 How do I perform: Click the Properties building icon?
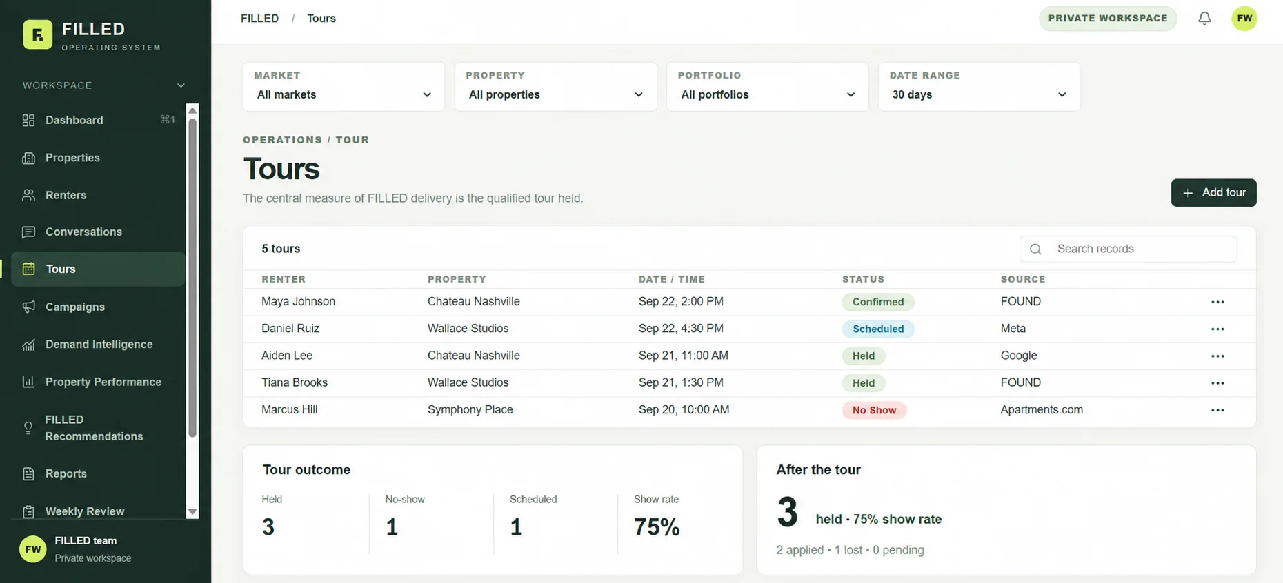[x=28, y=158]
